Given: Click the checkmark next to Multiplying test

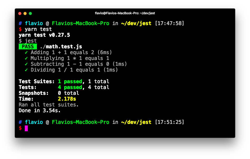Looking at the screenshot, I should pyautogui.click(x=26, y=58).
